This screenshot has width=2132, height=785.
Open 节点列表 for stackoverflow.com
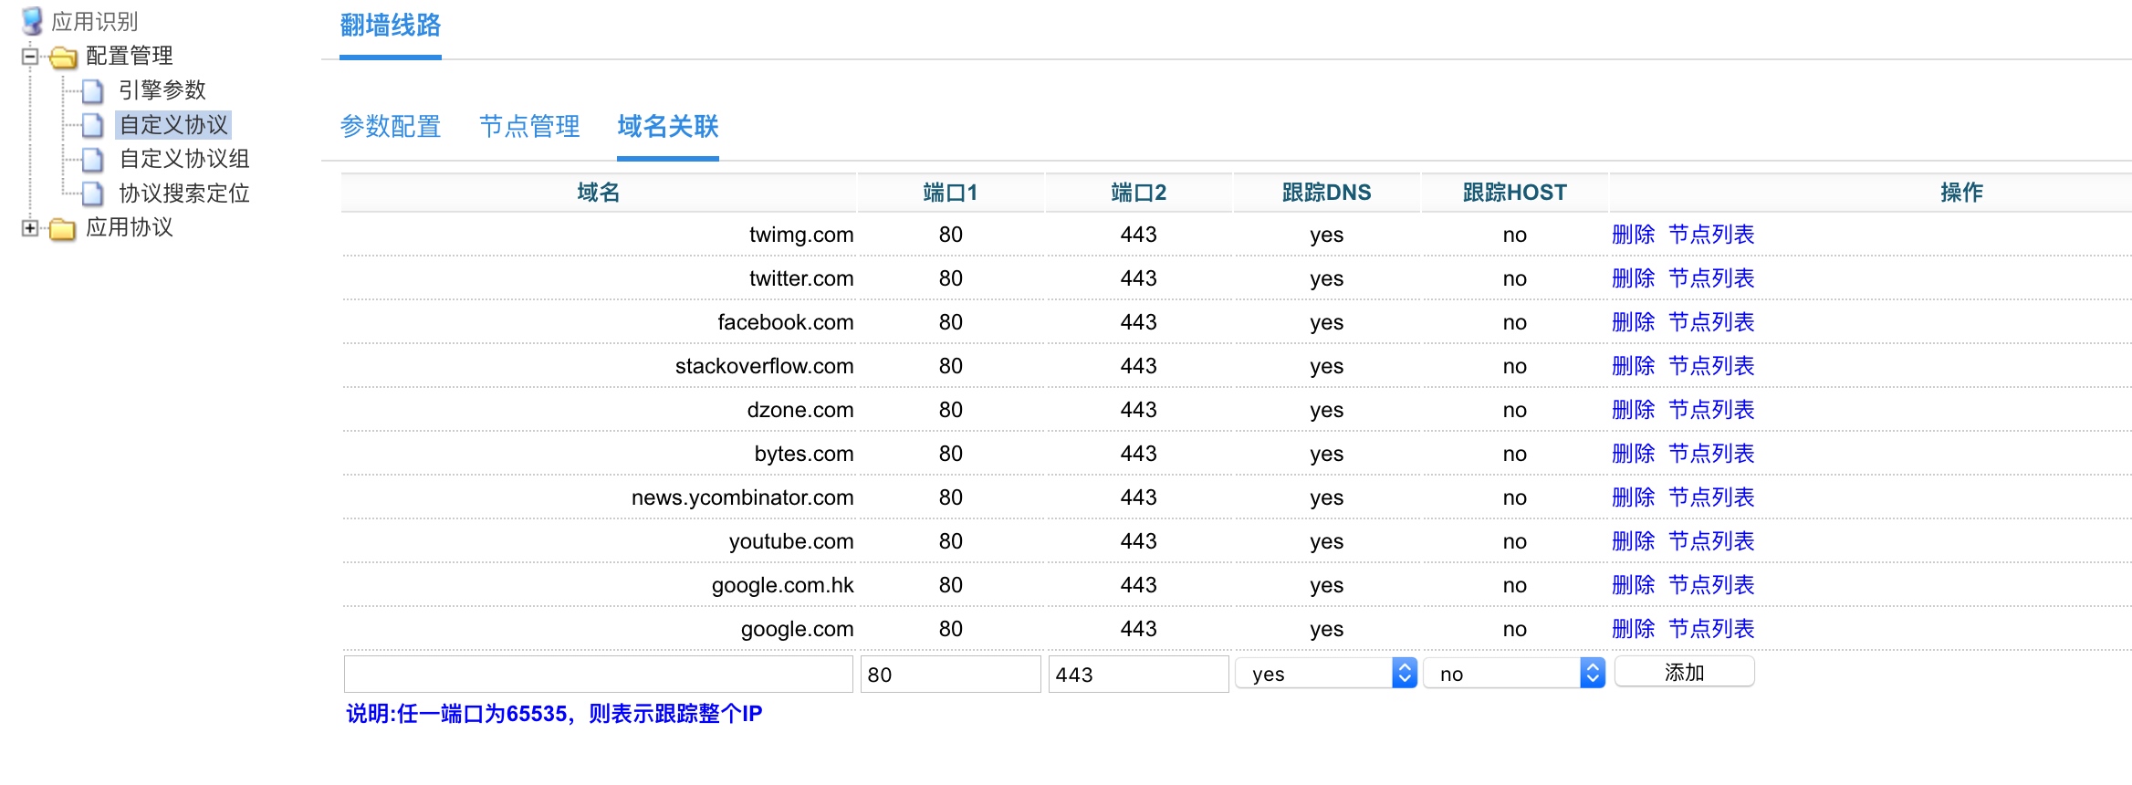(x=1711, y=366)
